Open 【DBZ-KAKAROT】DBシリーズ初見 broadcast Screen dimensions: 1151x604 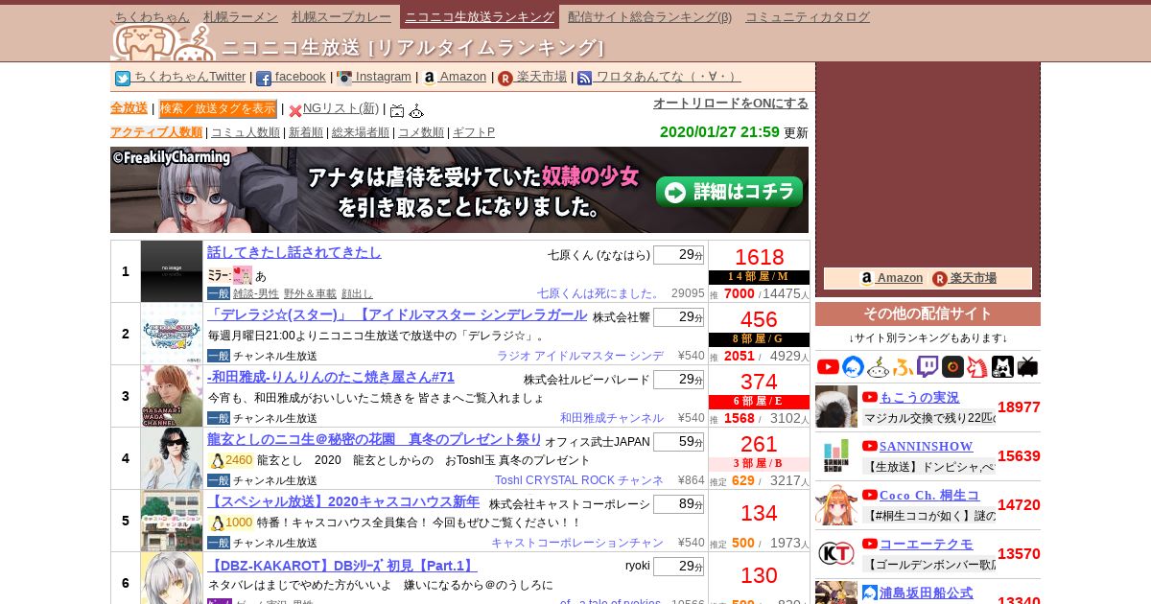[342, 566]
